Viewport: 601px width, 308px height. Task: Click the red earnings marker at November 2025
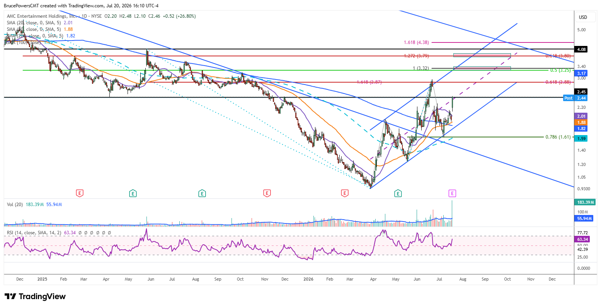[x=266, y=193]
